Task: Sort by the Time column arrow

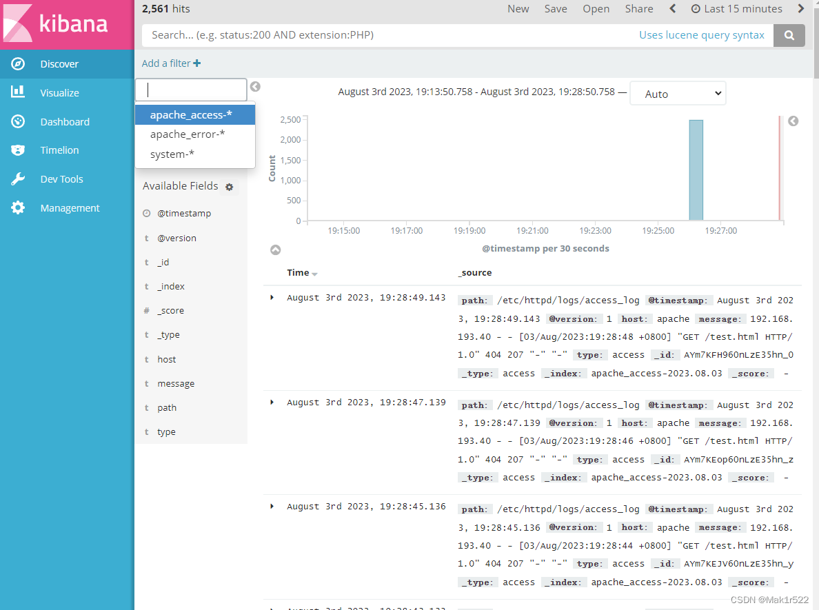Action: click(x=314, y=274)
